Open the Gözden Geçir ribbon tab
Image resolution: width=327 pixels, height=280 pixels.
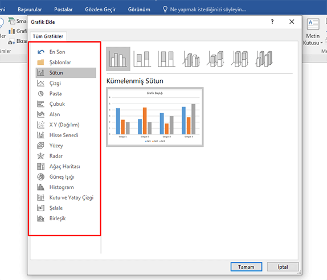tap(100, 10)
